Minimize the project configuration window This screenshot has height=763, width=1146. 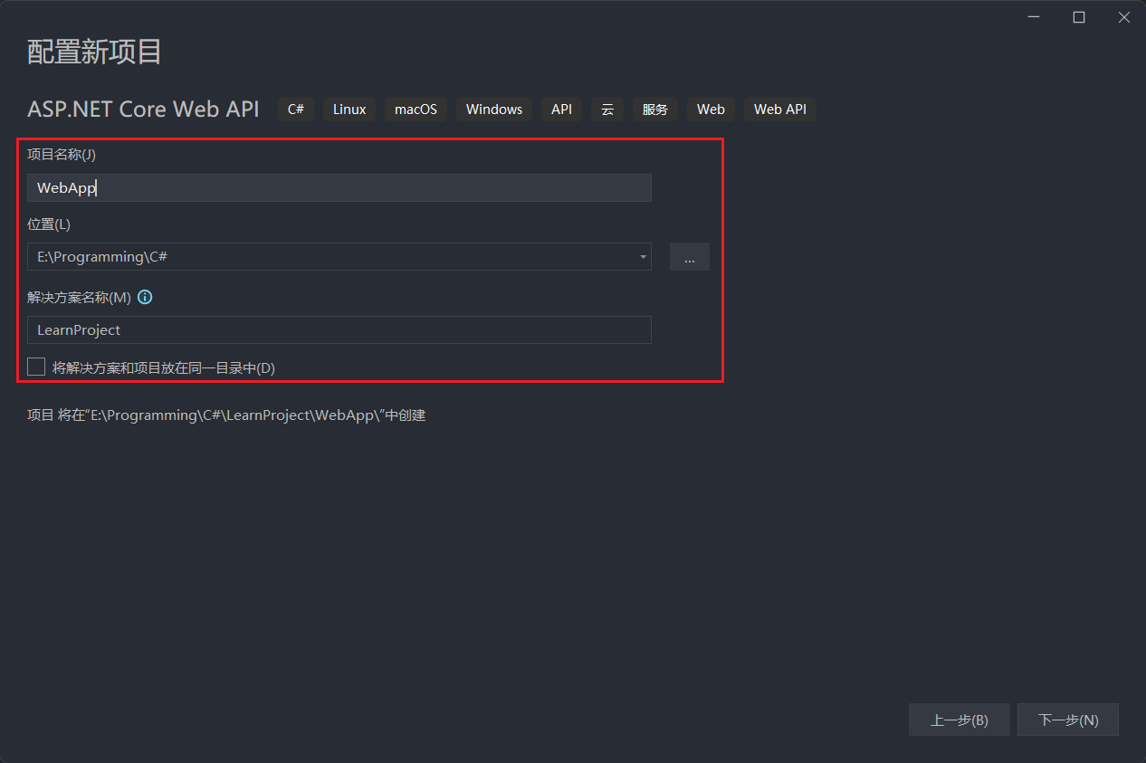[x=1034, y=17]
